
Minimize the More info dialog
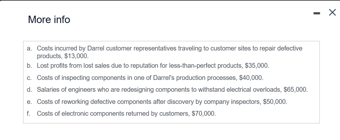pyautogui.click(x=317, y=14)
